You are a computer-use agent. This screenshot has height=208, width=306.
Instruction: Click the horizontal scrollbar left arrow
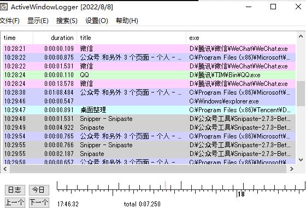pyautogui.click(x=5, y=169)
